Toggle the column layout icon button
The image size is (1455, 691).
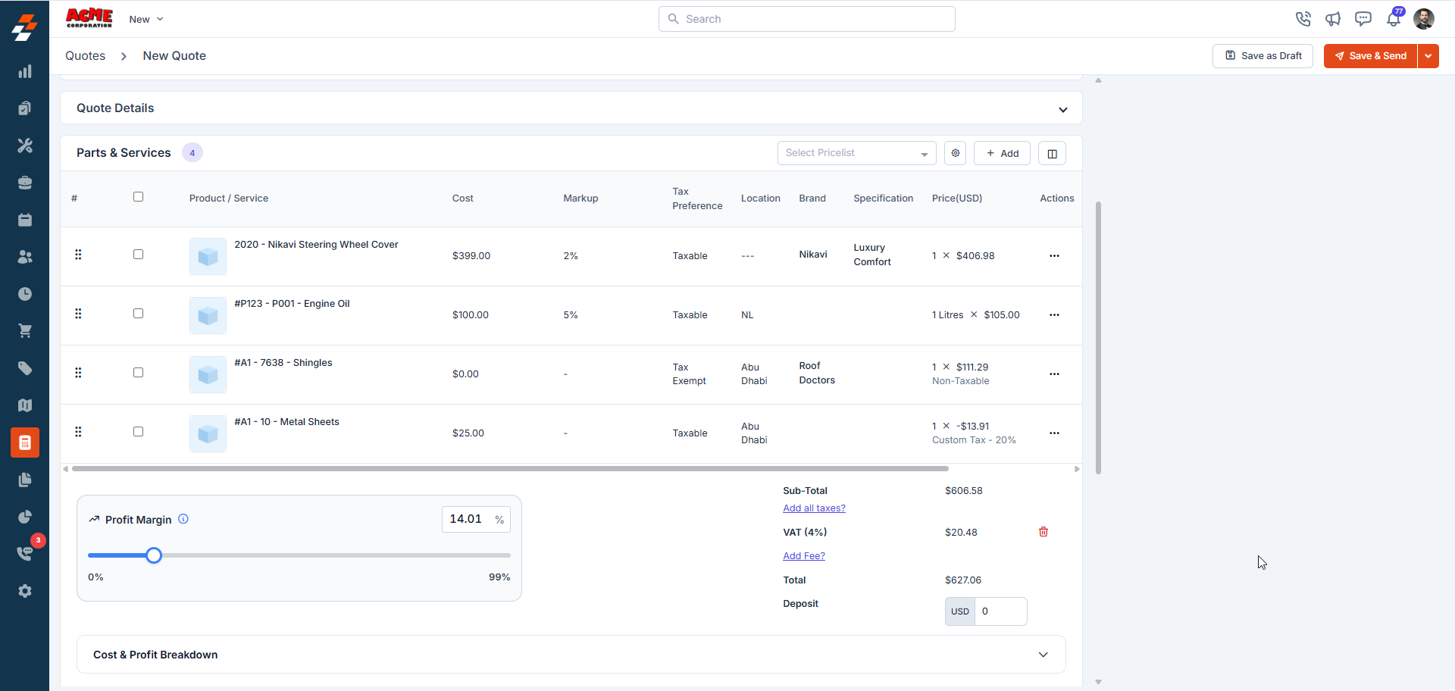[x=1052, y=153]
